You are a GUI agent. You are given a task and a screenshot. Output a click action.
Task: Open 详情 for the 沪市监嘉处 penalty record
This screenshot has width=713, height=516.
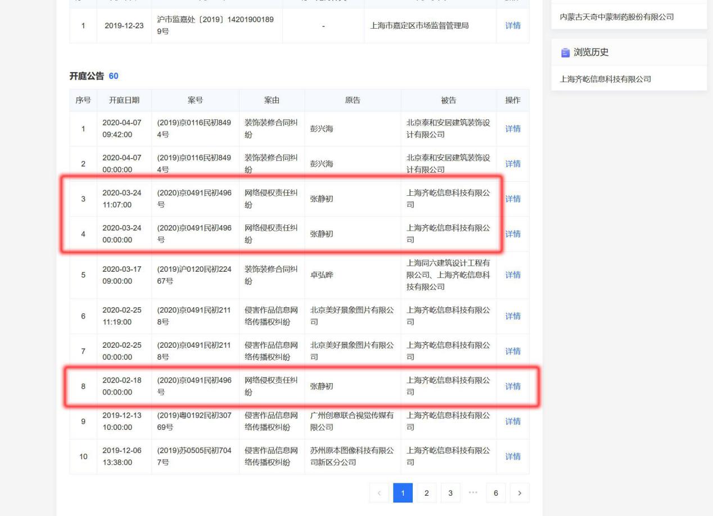512,25
